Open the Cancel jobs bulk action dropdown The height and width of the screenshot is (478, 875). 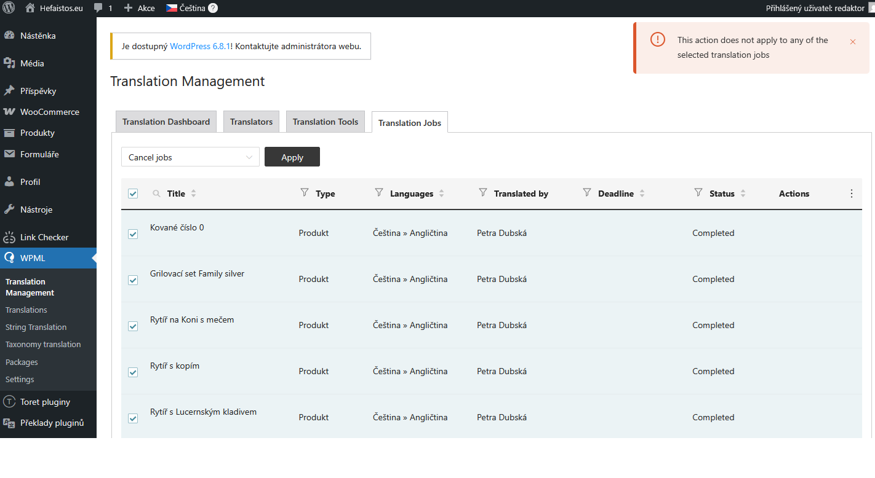click(x=190, y=157)
